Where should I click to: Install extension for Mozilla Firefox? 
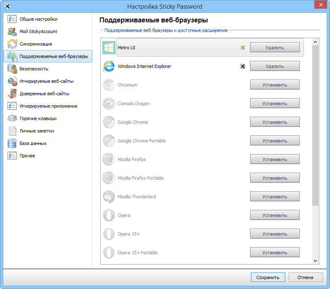[x=275, y=159]
